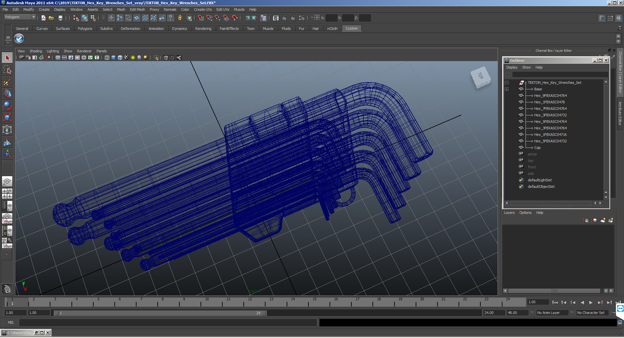This screenshot has height=338, width=624.
Task: Switch to the Rendering shelf tab
Action: coord(203,29)
